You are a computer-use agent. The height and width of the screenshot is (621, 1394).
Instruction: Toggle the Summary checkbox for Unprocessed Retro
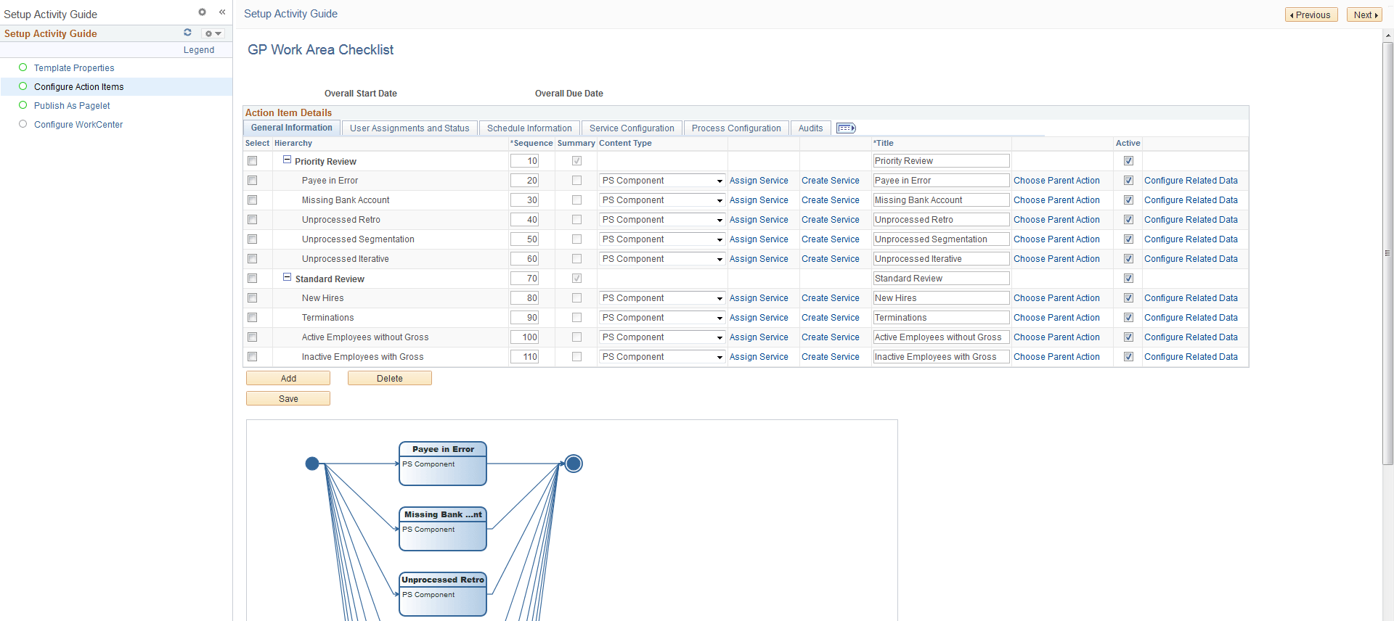576,220
